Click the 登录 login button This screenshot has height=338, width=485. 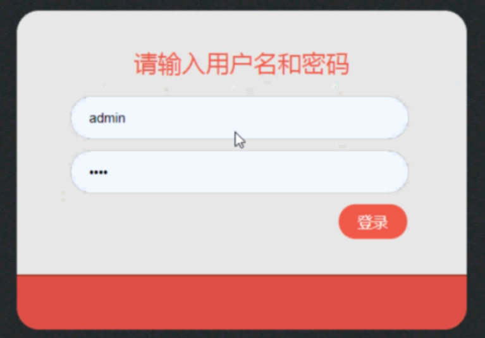click(372, 222)
